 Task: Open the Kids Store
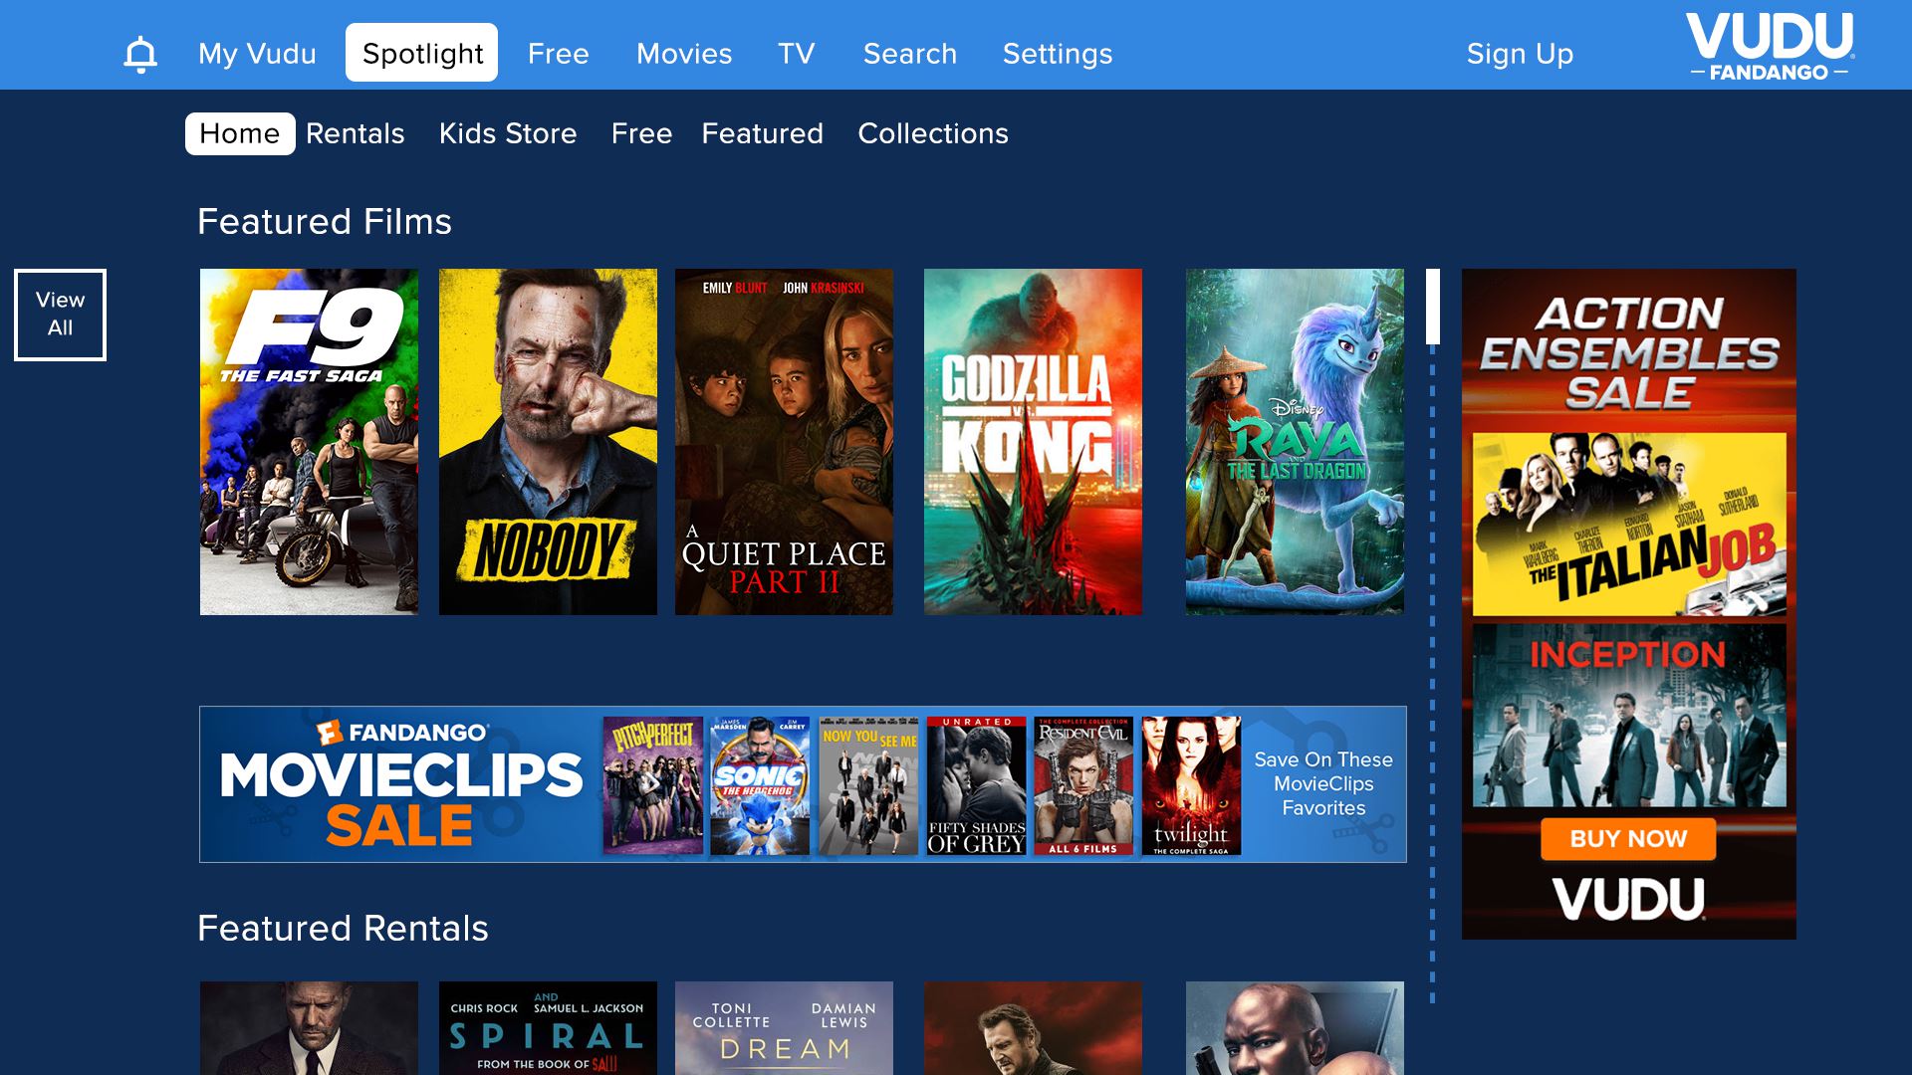508,133
